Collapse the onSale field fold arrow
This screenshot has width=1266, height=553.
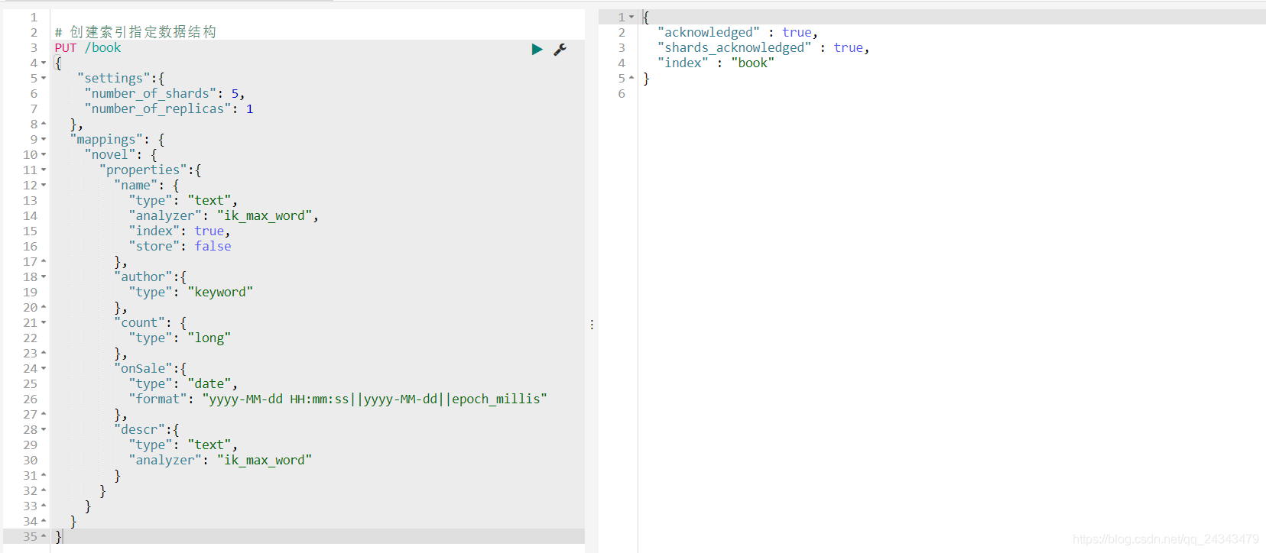44,368
